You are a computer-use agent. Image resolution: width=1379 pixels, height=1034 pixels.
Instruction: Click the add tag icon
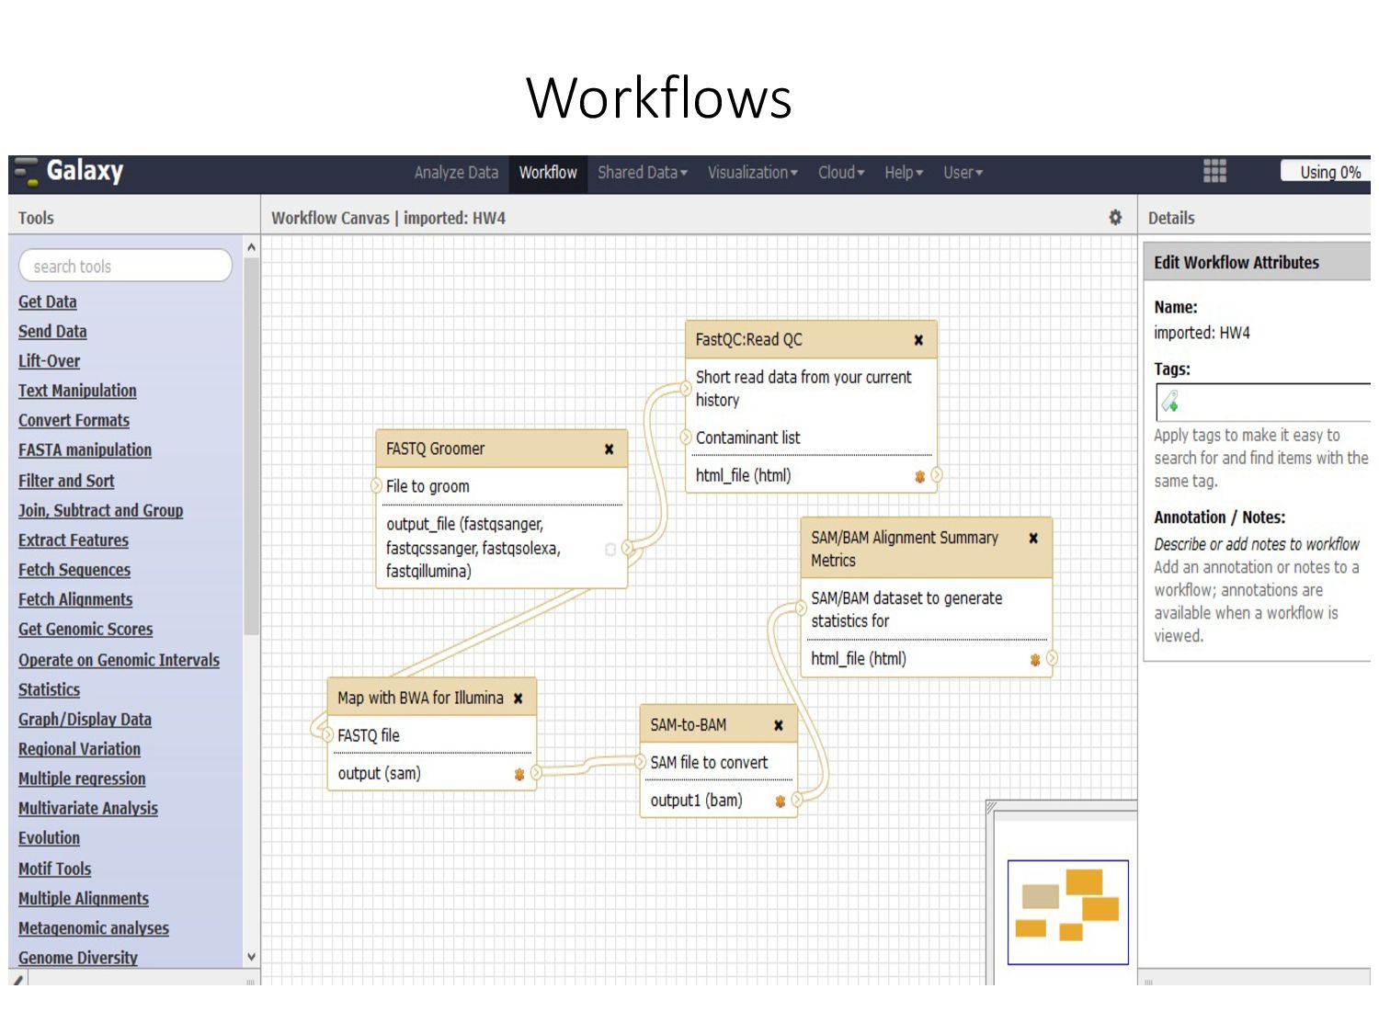tap(1170, 402)
